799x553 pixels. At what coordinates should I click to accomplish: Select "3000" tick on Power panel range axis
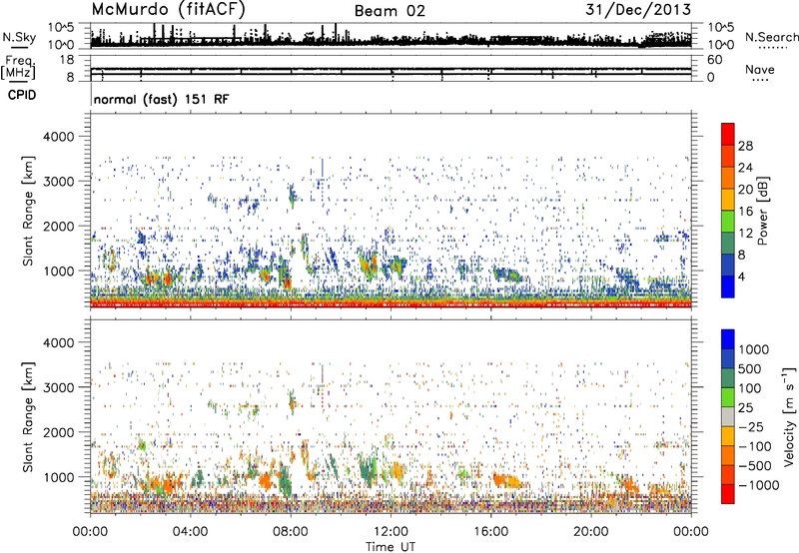(x=58, y=182)
